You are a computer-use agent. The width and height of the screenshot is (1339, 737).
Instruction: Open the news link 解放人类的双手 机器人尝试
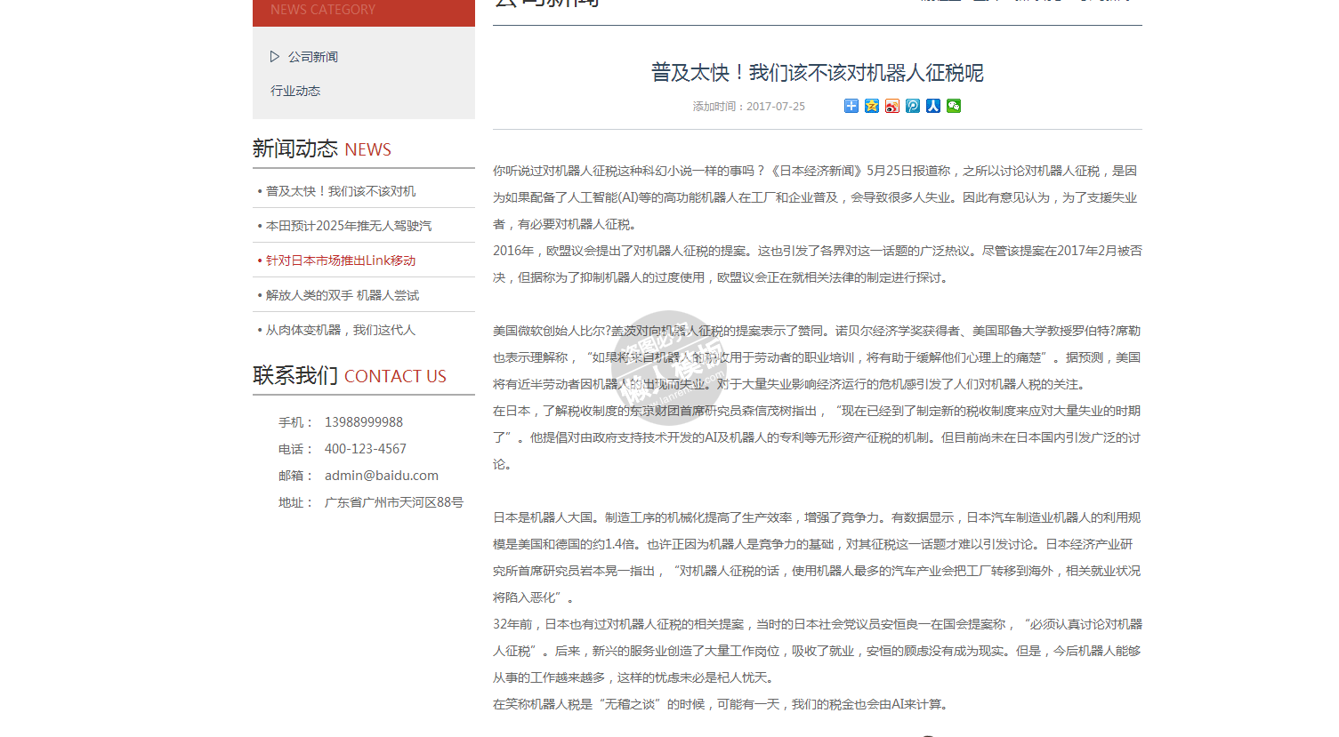(x=343, y=295)
